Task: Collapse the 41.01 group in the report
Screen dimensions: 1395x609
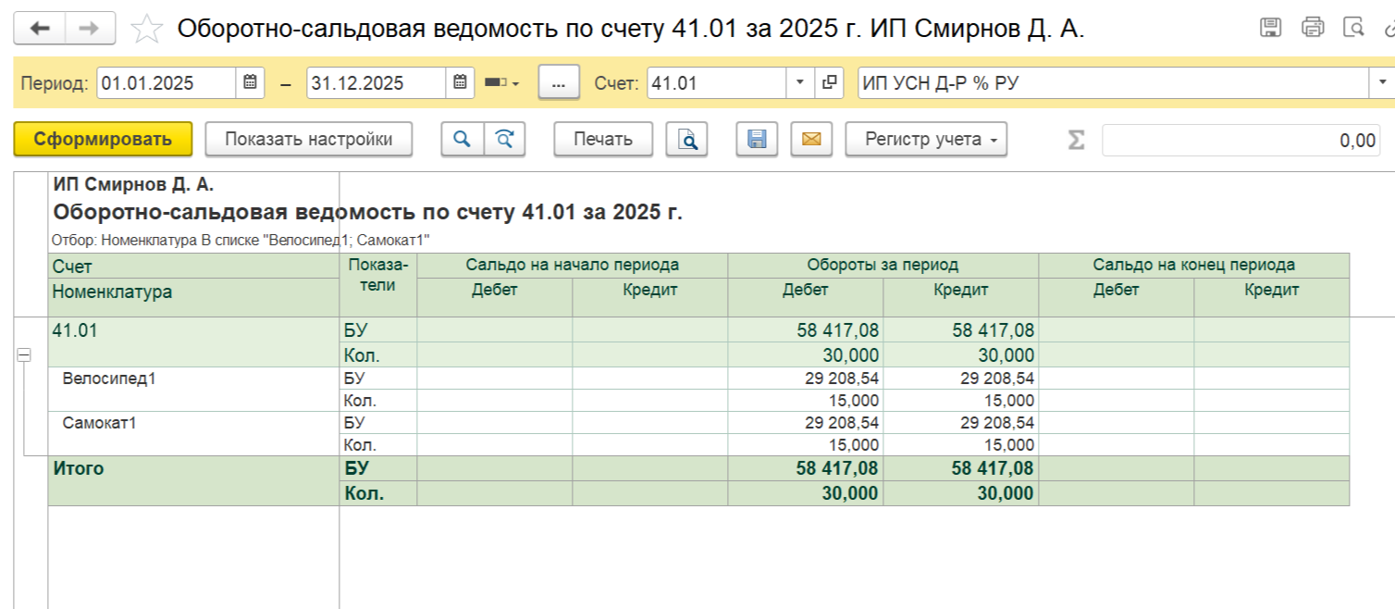Action: 25,354
